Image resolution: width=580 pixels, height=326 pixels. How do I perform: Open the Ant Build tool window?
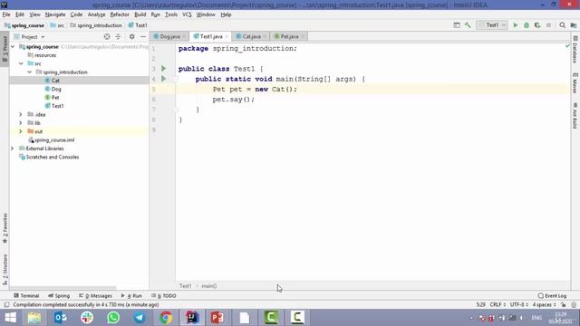(575, 116)
